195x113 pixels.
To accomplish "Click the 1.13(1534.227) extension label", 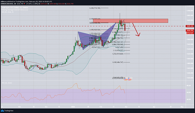I will point(118,51).
